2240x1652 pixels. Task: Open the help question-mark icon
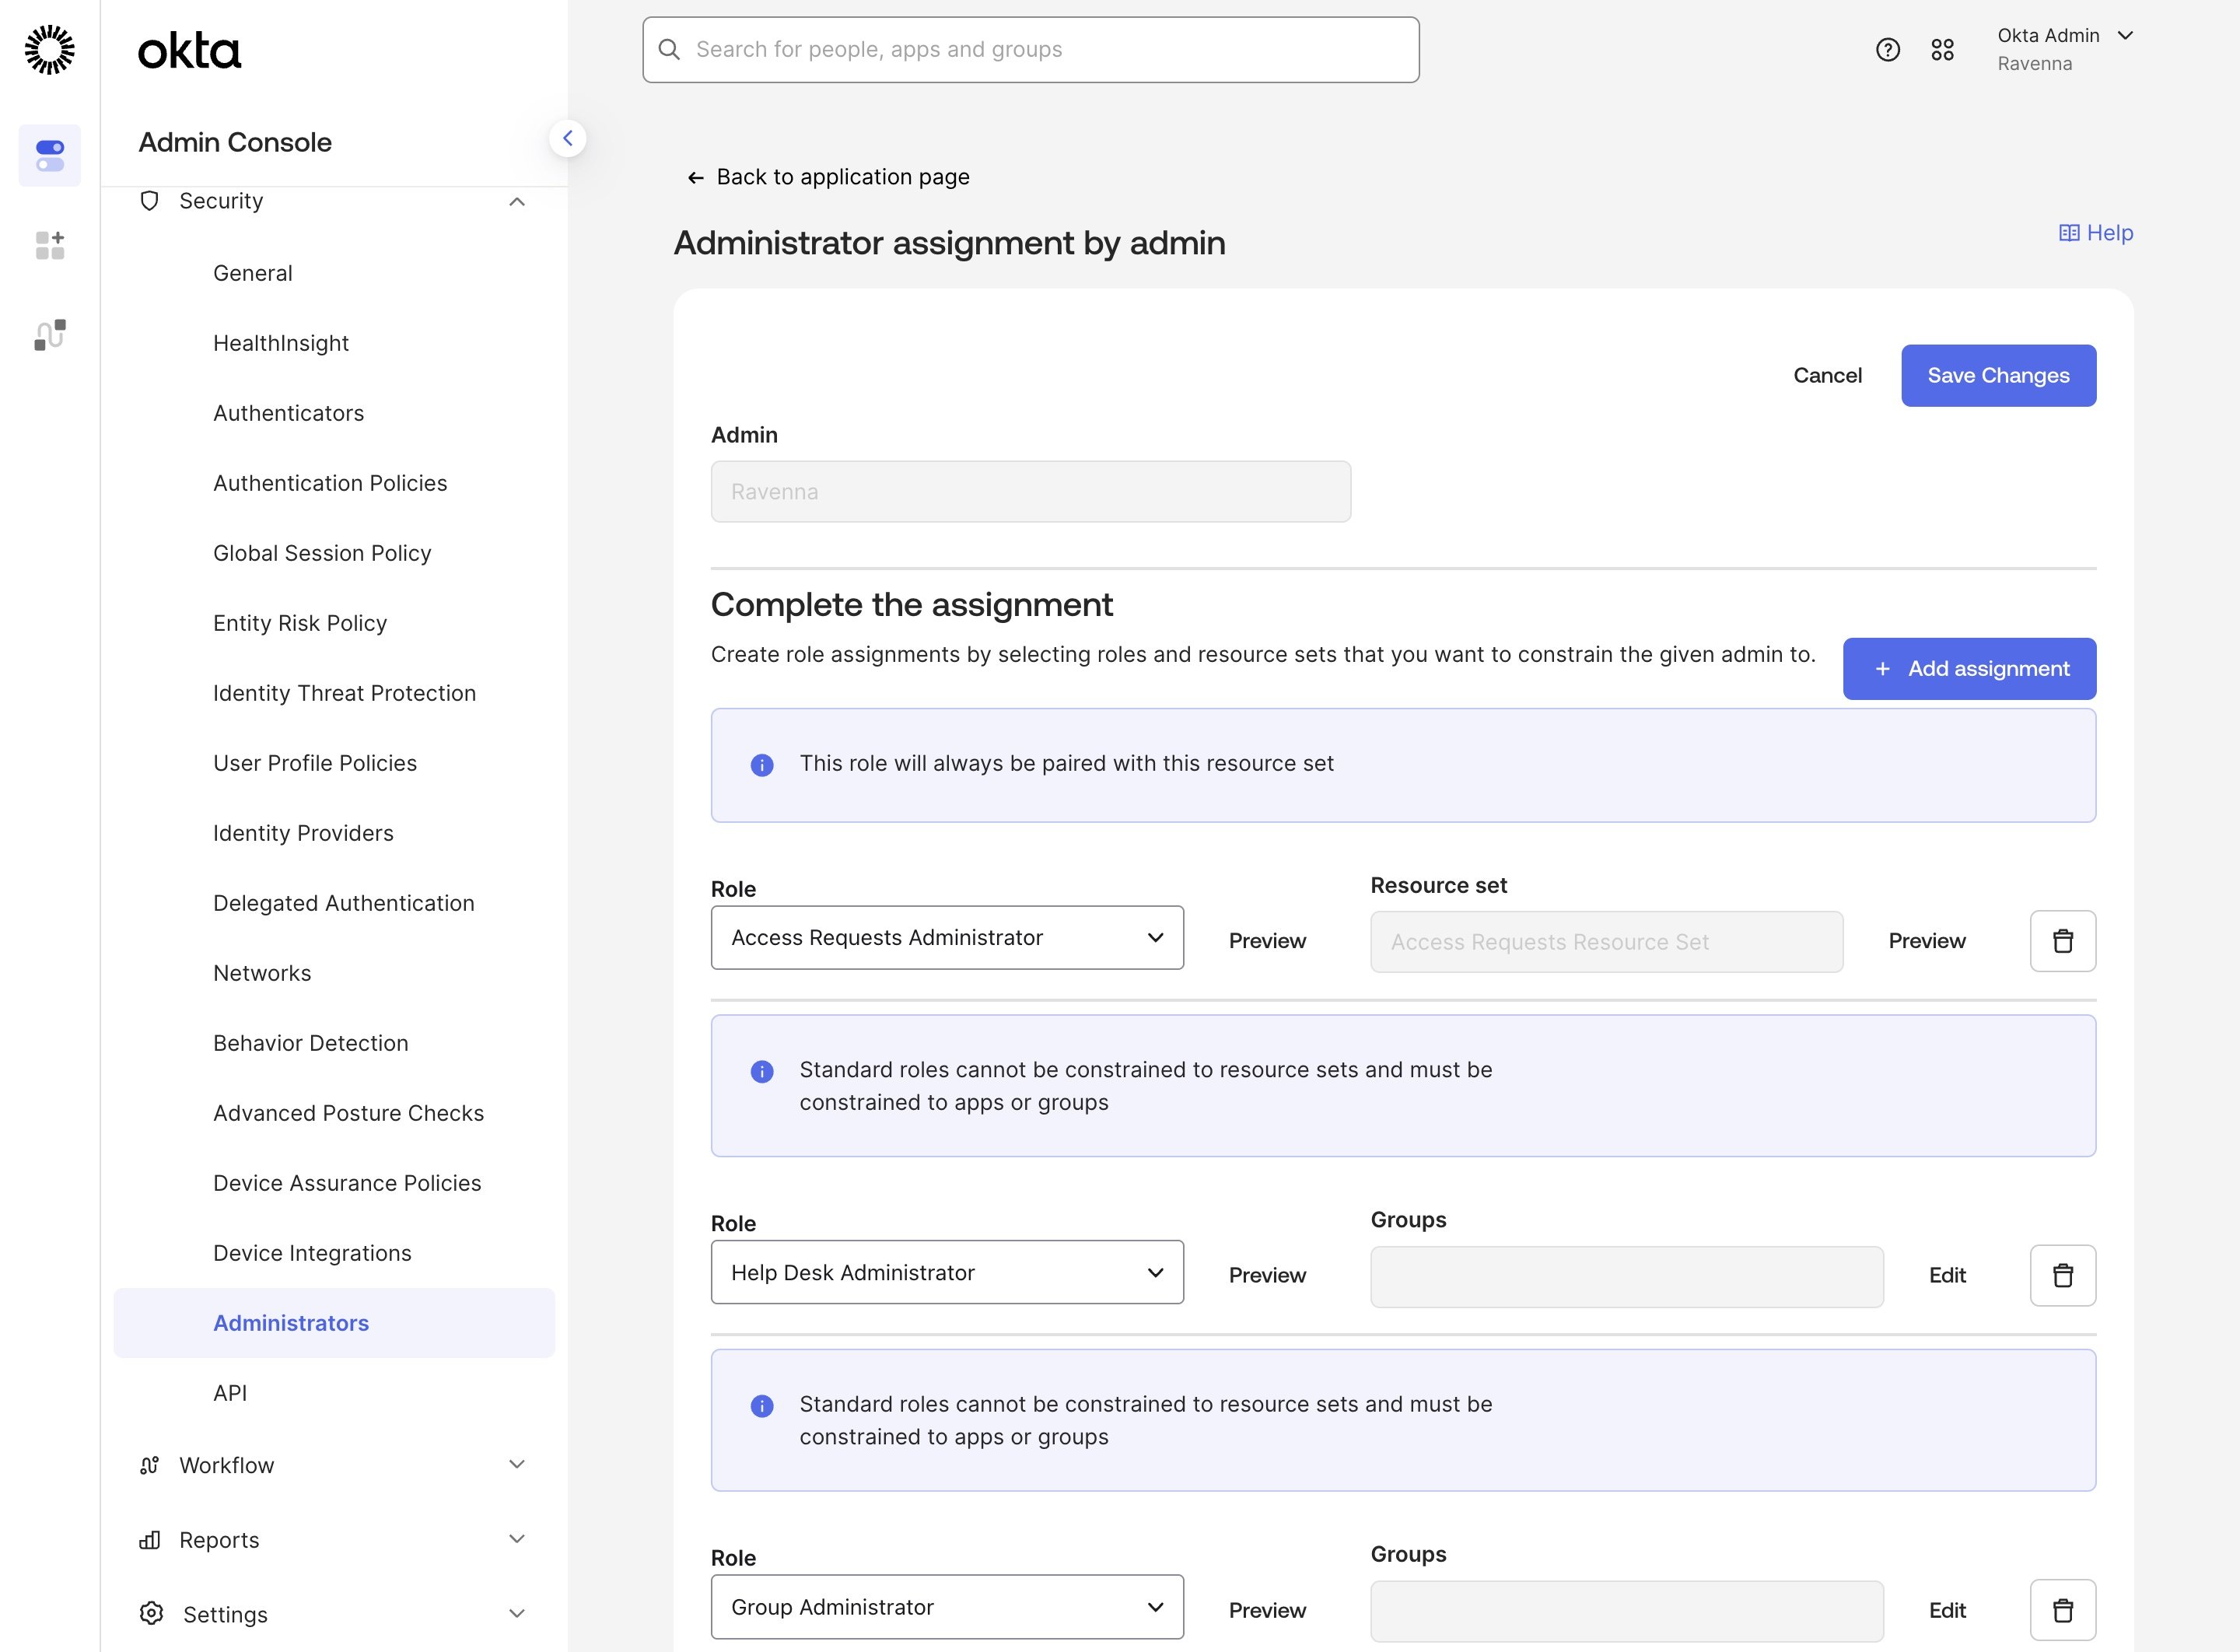[x=1887, y=50]
